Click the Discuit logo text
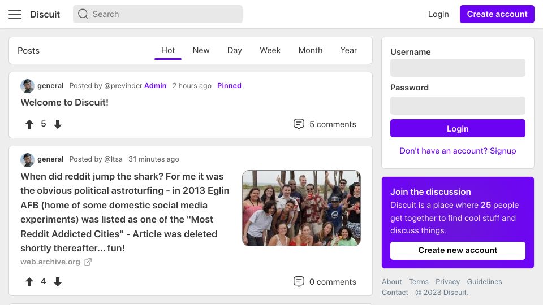The image size is (543, 305). point(45,14)
